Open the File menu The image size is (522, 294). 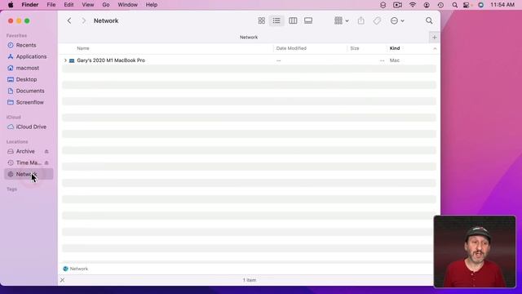[51, 5]
